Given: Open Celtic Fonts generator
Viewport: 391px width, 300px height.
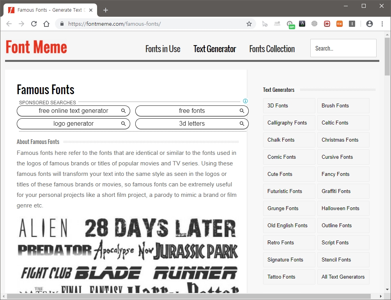Looking at the screenshot, I should (343, 123).
